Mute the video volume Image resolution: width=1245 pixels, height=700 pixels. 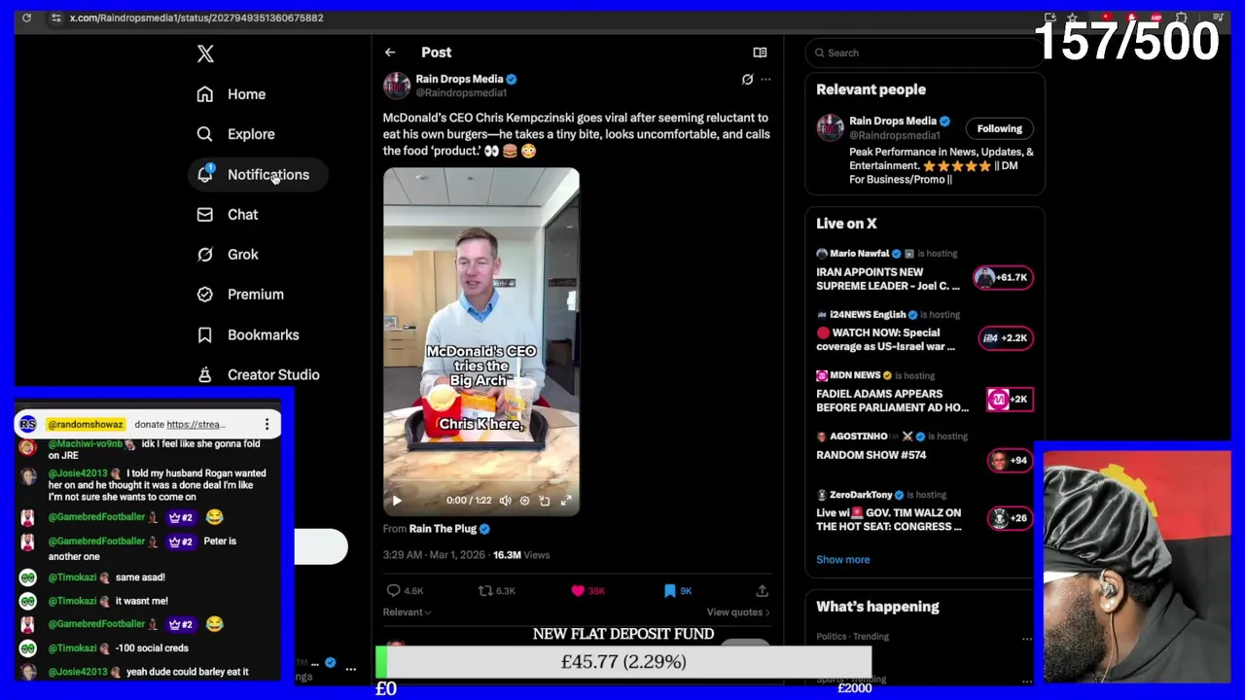(505, 501)
